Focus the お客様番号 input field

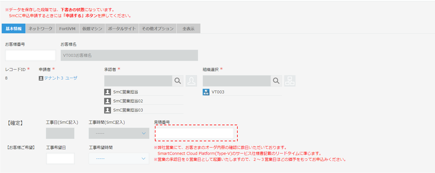pos(31,55)
